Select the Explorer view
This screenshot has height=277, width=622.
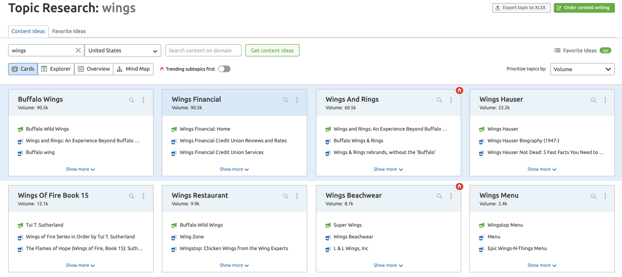(x=56, y=69)
